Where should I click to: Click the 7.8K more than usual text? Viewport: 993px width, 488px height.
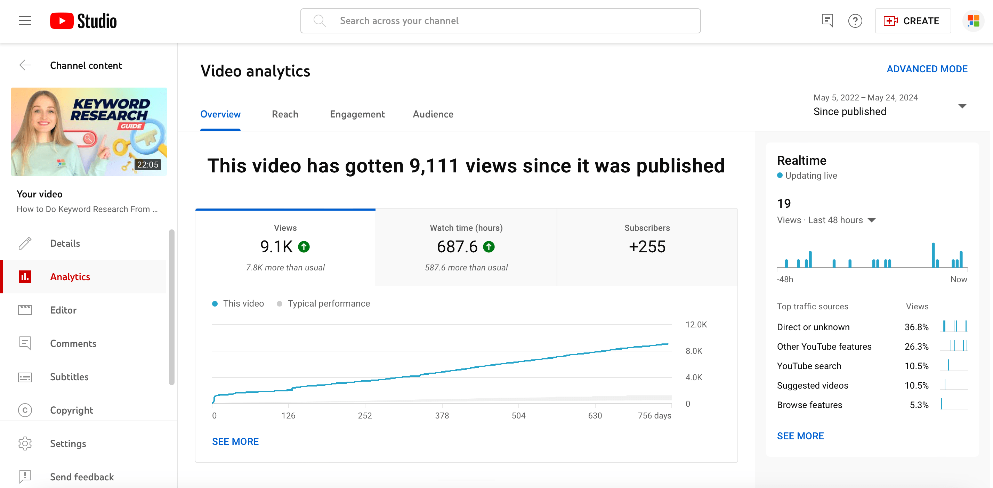[285, 268]
